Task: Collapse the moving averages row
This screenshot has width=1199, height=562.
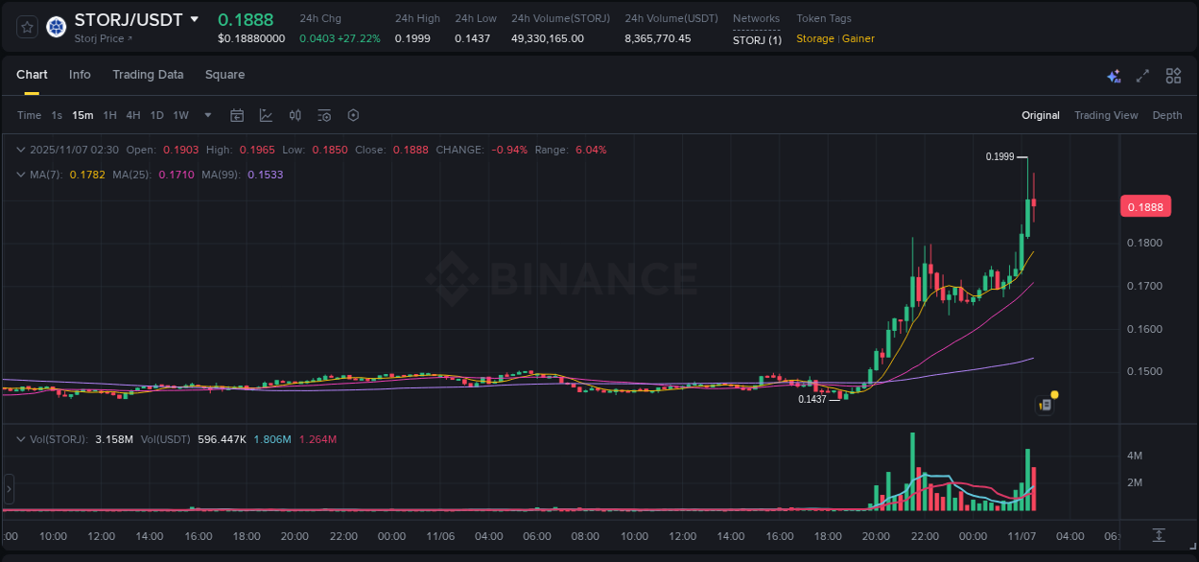Action: click(x=21, y=175)
